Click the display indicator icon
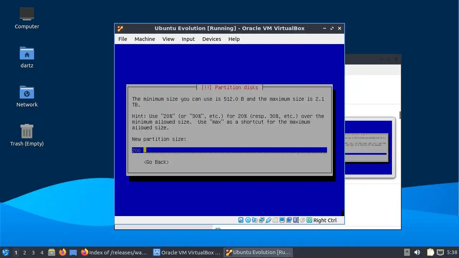This screenshot has height=258, width=459. tap(282, 220)
